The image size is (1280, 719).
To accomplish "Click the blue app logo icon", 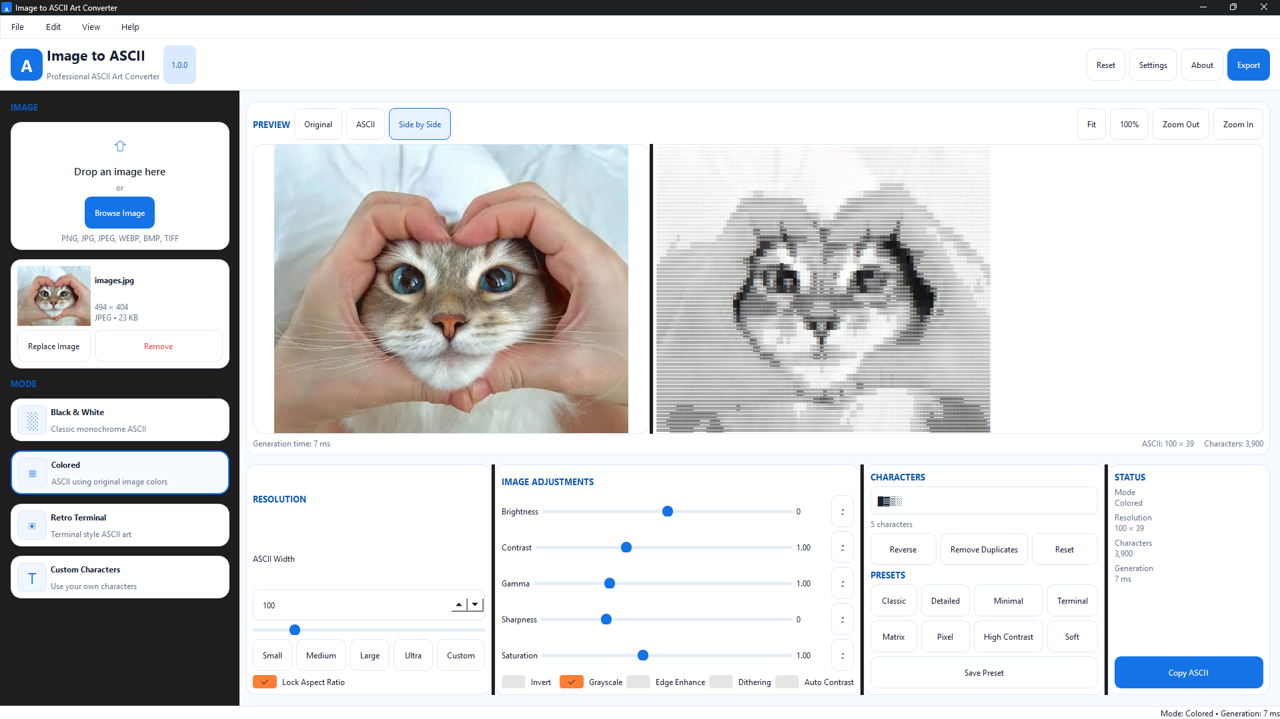I will pyautogui.click(x=27, y=65).
